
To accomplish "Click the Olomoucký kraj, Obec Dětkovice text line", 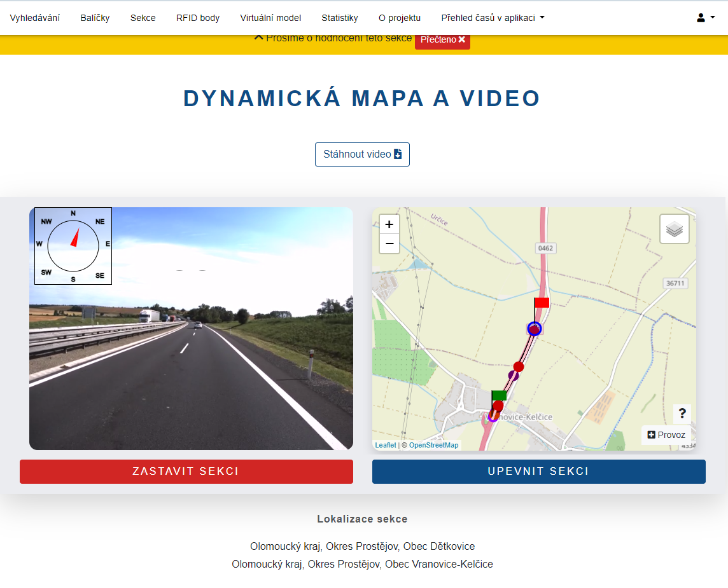I will [x=362, y=546].
